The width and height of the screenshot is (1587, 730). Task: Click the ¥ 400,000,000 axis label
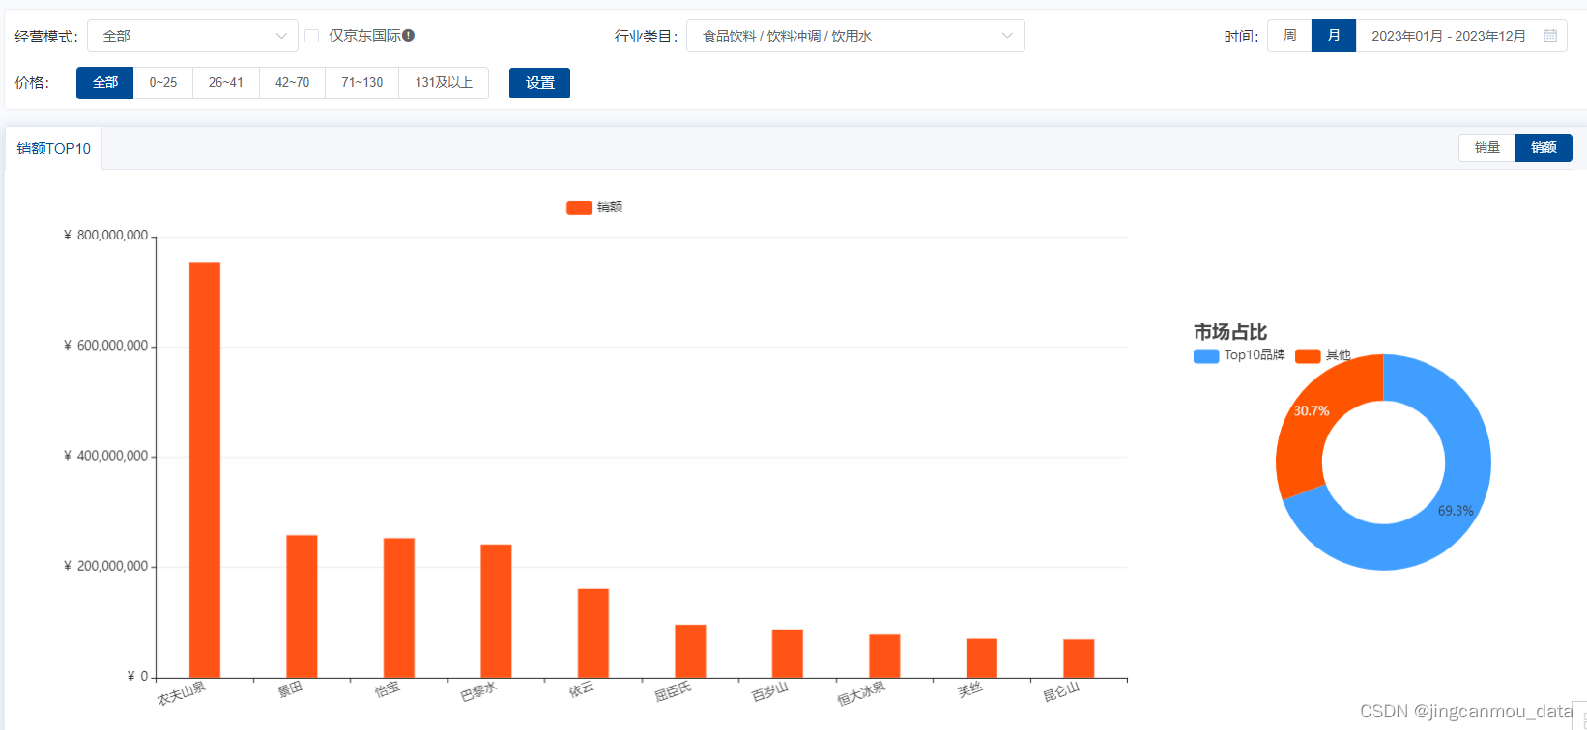click(106, 456)
